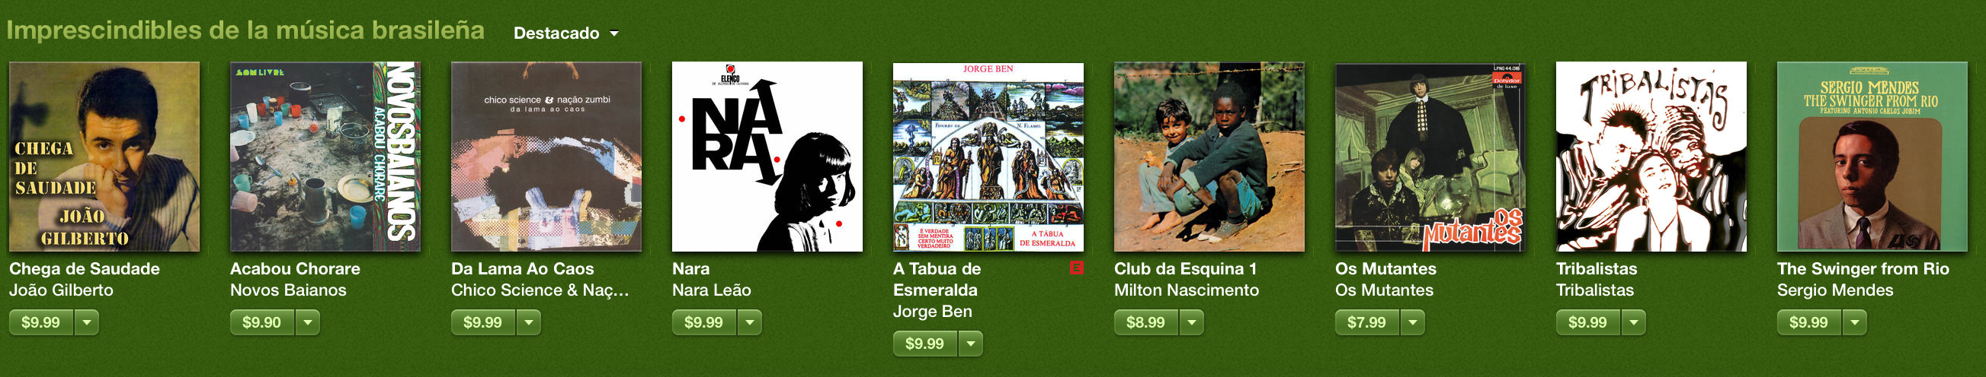Open Imprescindibles de la música brasileña heading
The image size is (1986, 377).
point(246,30)
